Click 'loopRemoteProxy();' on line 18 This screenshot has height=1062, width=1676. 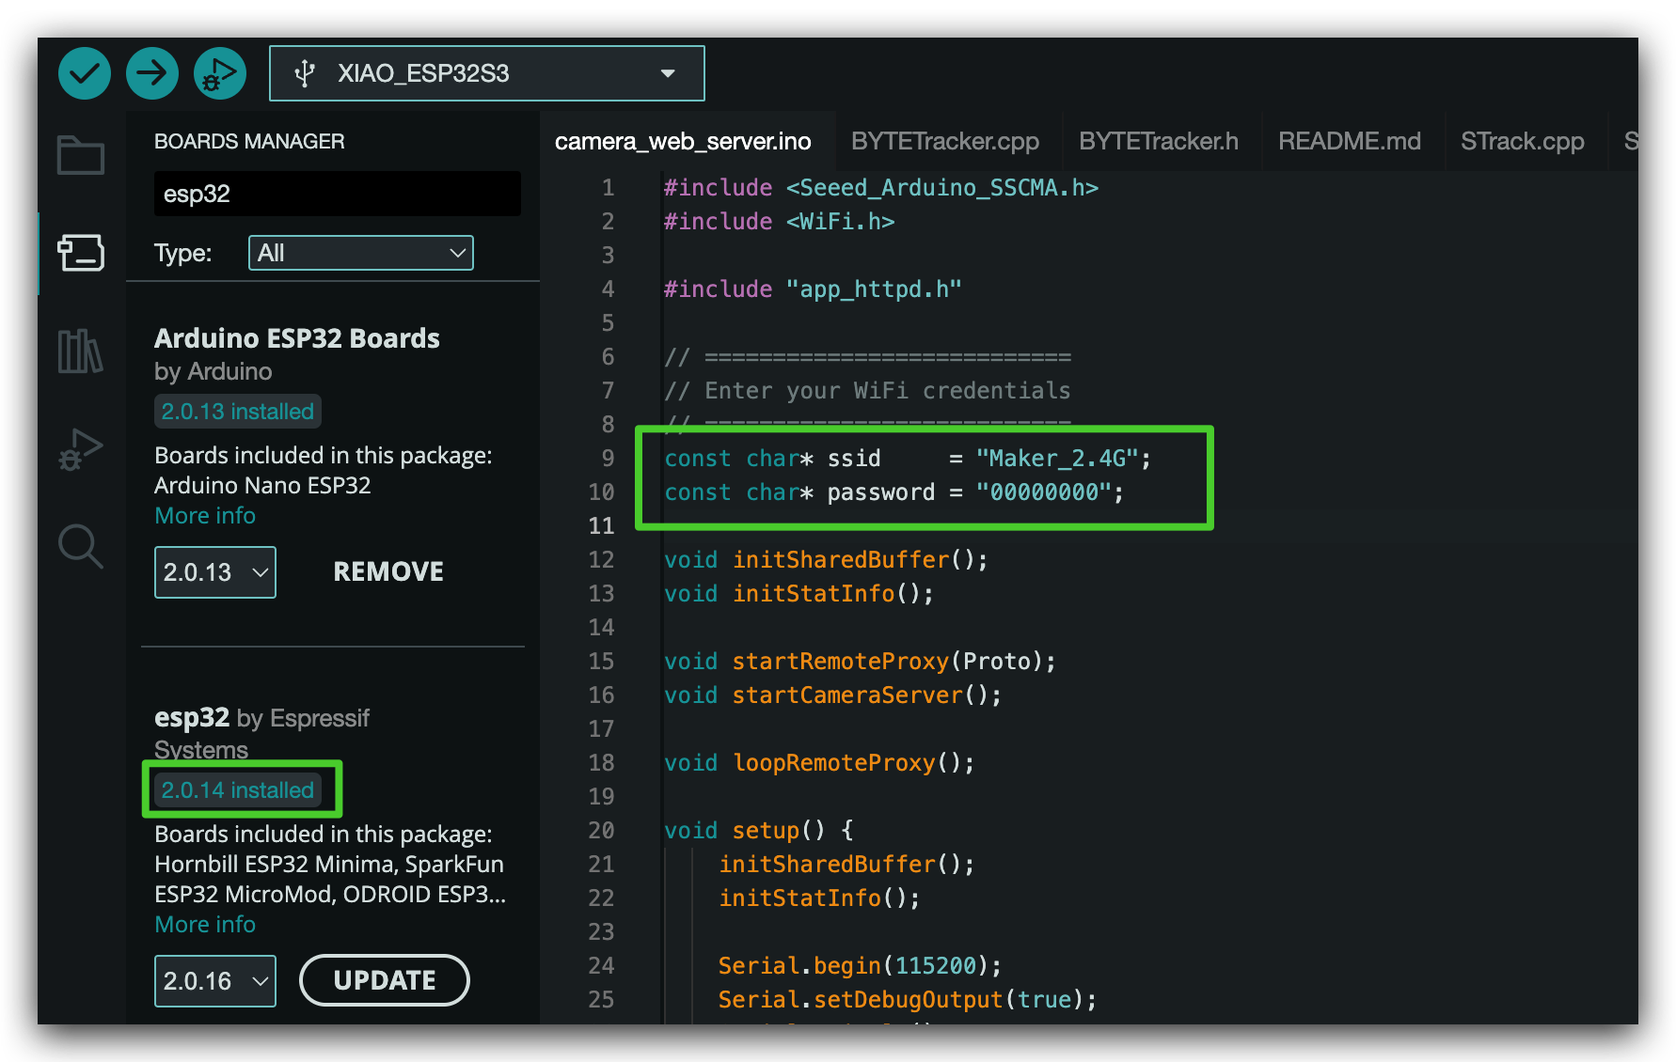coord(854,763)
